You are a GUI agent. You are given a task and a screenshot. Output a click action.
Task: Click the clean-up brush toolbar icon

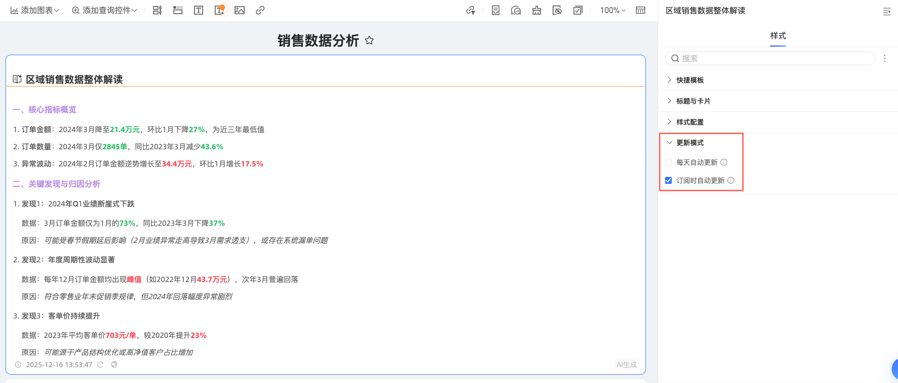536,10
